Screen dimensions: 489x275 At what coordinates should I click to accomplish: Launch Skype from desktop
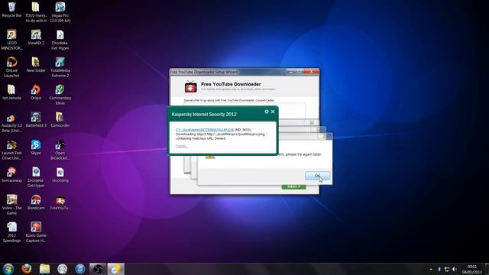(36, 147)
